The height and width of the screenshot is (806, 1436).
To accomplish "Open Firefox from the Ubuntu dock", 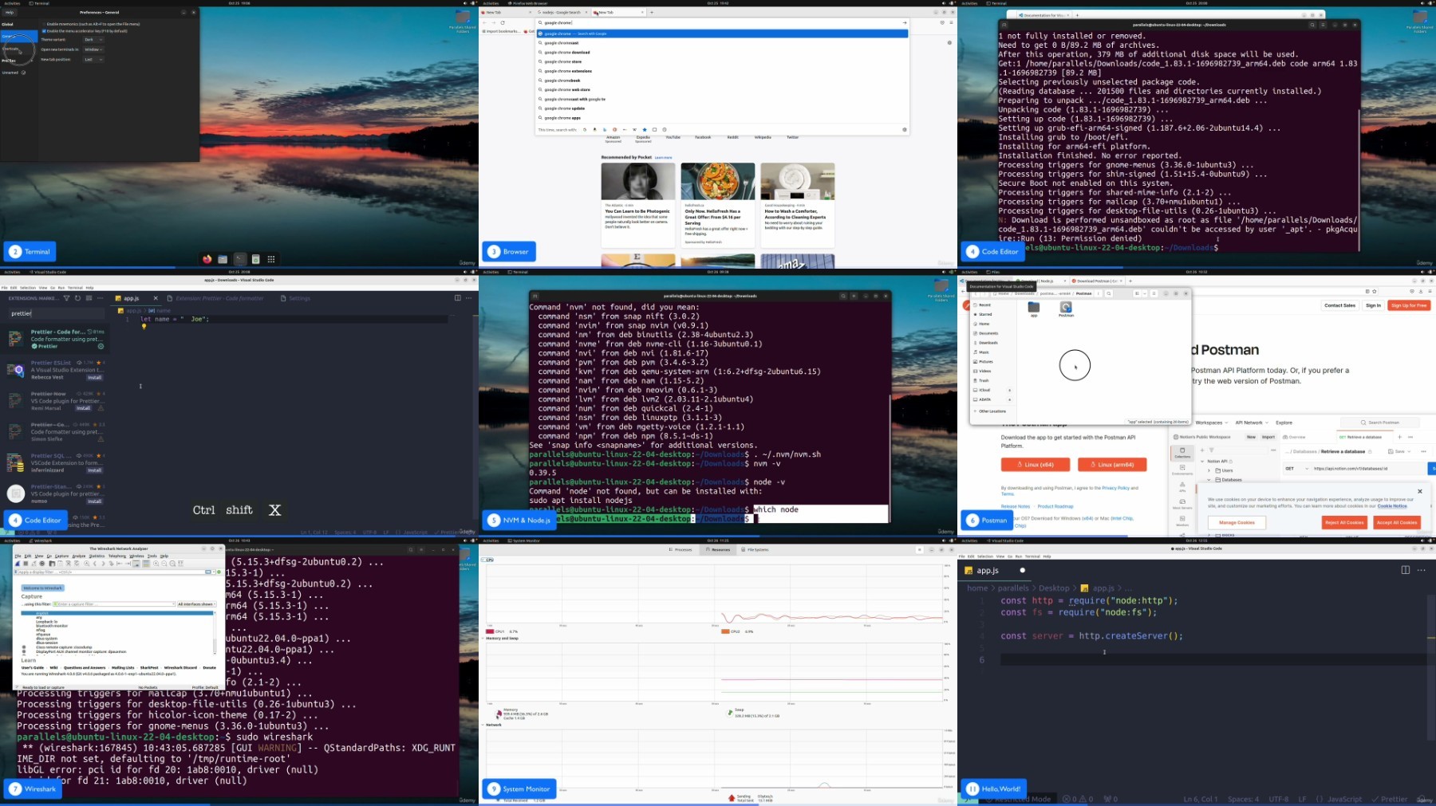I will 207,259.
